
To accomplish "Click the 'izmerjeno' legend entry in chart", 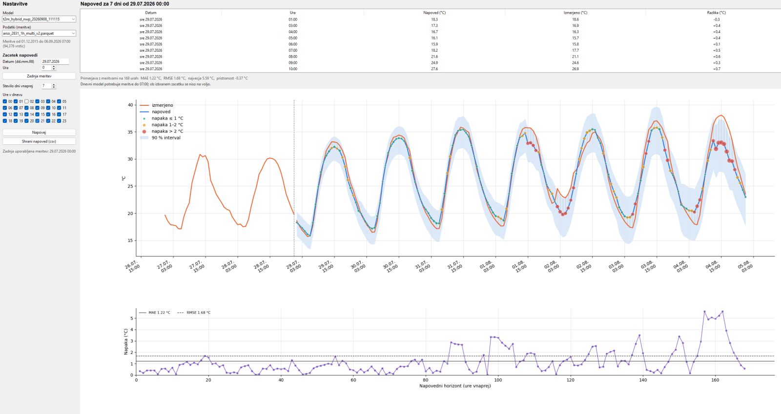I will [157, 105].
